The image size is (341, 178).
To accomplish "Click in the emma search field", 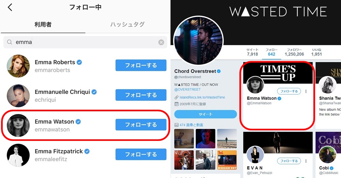I will point(85,42).
